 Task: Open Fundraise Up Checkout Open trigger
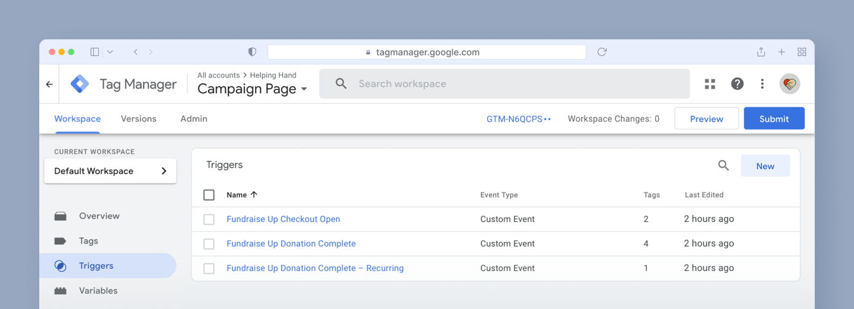coord(283,219)
